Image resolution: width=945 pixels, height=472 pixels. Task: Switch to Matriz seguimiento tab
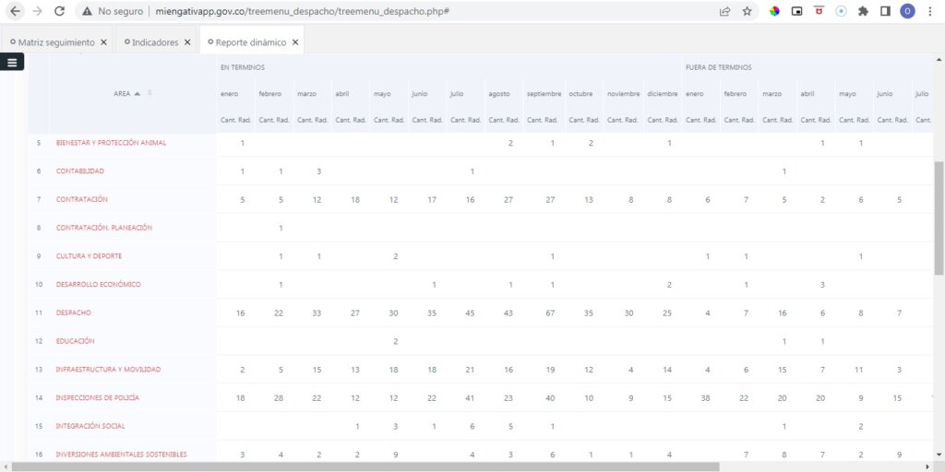pos(56,42)
